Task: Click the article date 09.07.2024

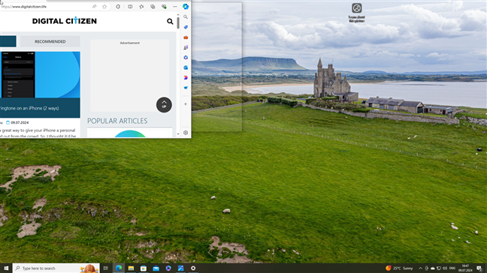Action: pyautogui.click(x=20, y=123)
